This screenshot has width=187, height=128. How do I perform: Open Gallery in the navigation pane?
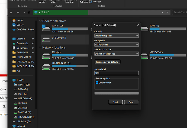point(18,25)
